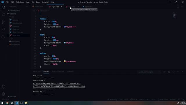Click the feedback icon in status bar
The width and height of the screenshot is (186, 105).
[179, 100]
